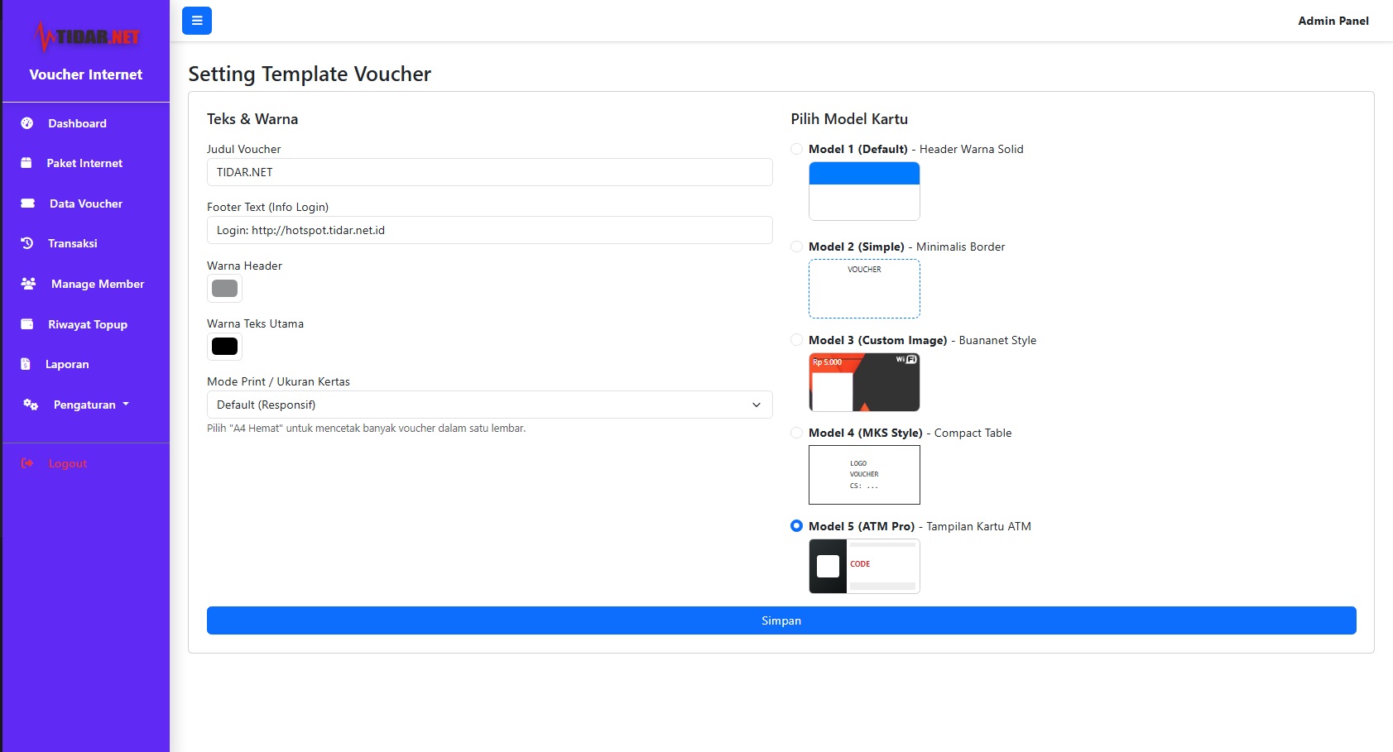Select Model 2 (Simple) radio button

tap(796, 247)
